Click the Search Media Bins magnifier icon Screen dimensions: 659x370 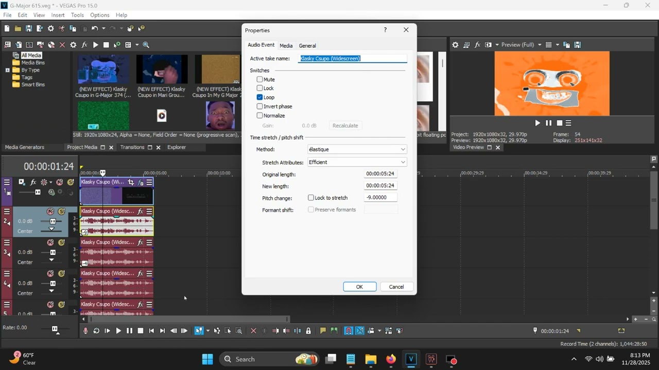[146, 45]
